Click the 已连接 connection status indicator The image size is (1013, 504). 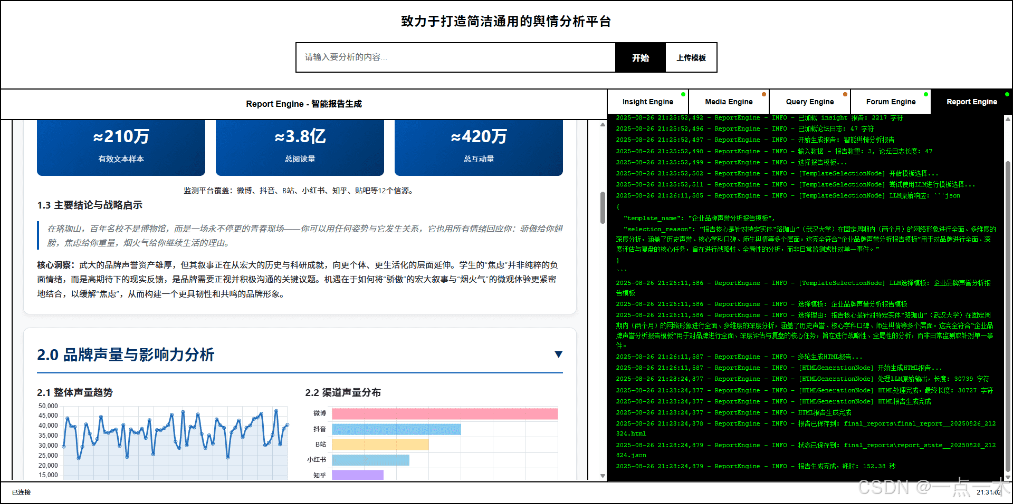point(22,492)
